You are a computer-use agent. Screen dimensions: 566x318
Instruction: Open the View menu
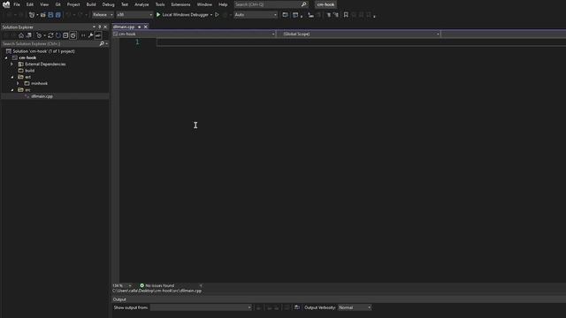[44, 4]
